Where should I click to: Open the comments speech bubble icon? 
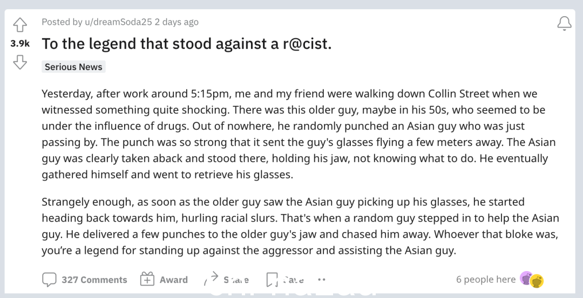pos(49,280)
